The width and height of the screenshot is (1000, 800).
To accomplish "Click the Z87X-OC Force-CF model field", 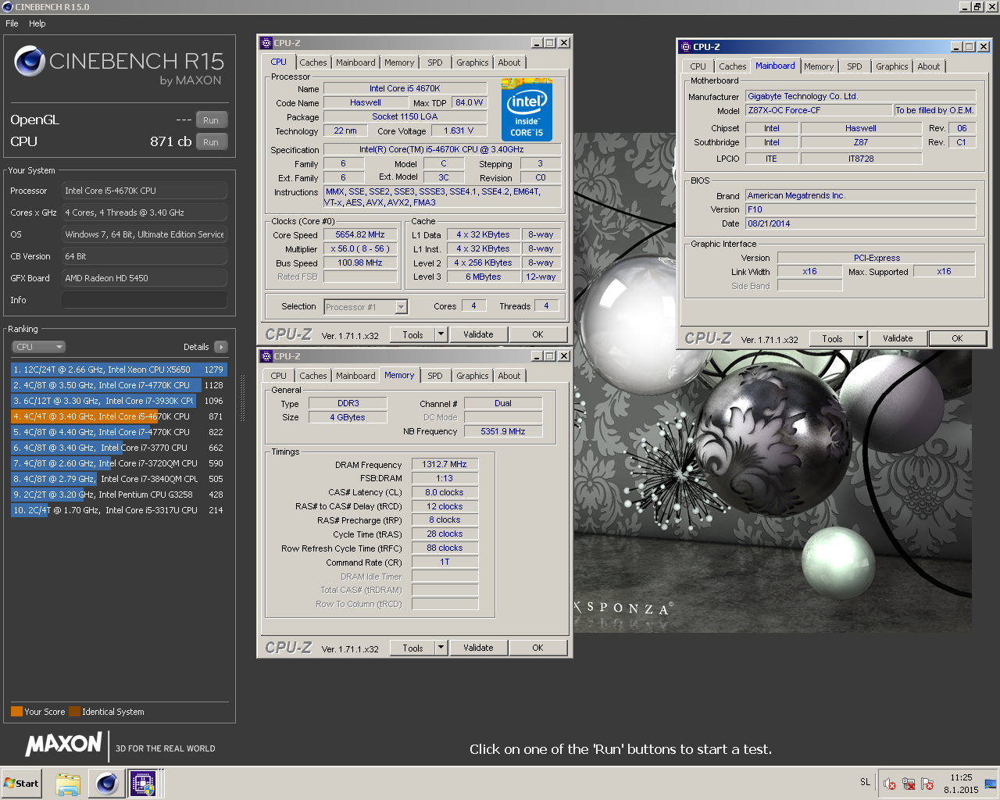I will coord(818,110).
